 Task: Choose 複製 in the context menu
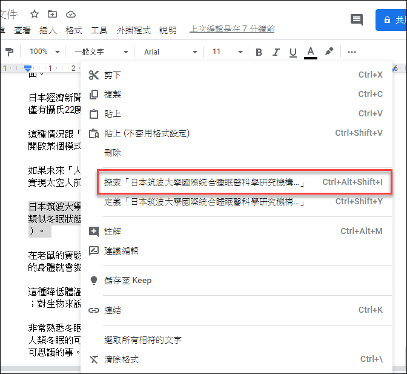(x=236, y=95)
